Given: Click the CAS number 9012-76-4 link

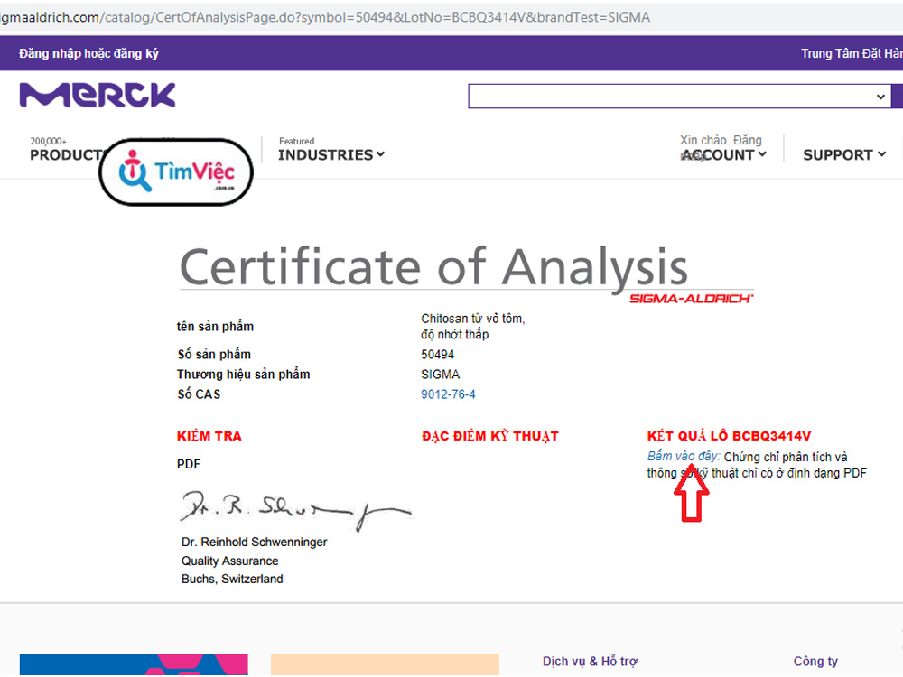Looking at the screenshot, I should coord(448,394).
